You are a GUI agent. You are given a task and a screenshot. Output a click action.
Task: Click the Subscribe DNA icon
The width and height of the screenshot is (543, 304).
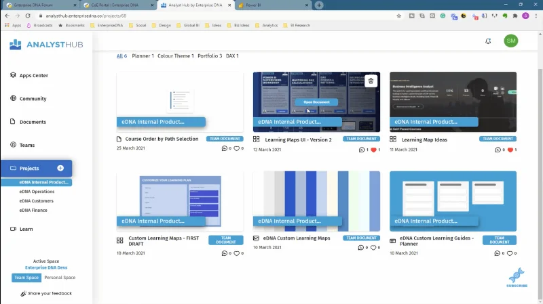point(517,277)
